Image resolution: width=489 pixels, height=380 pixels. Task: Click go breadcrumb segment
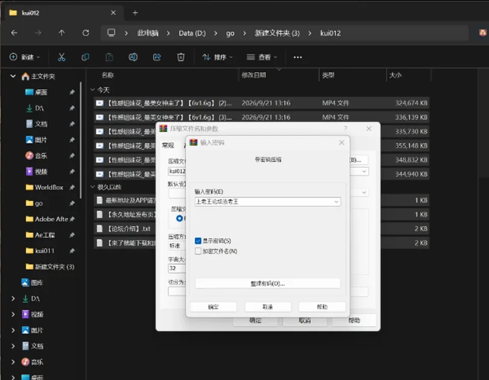230,33
